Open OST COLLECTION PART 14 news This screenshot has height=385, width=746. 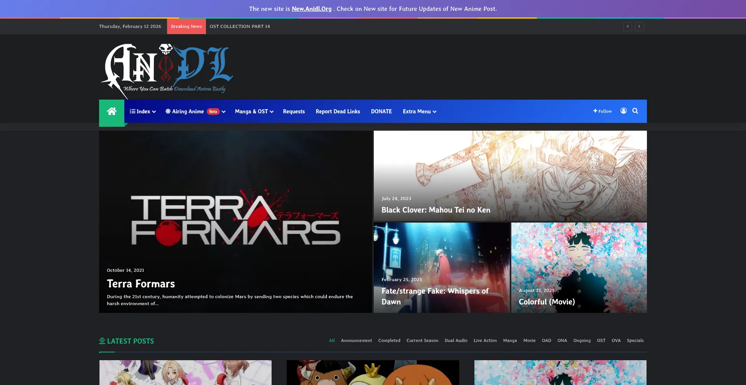(240, 26)
